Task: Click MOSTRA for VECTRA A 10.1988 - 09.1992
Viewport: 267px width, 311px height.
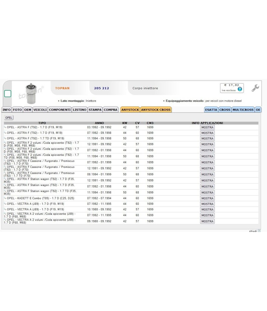Action: tap(207, 209)
